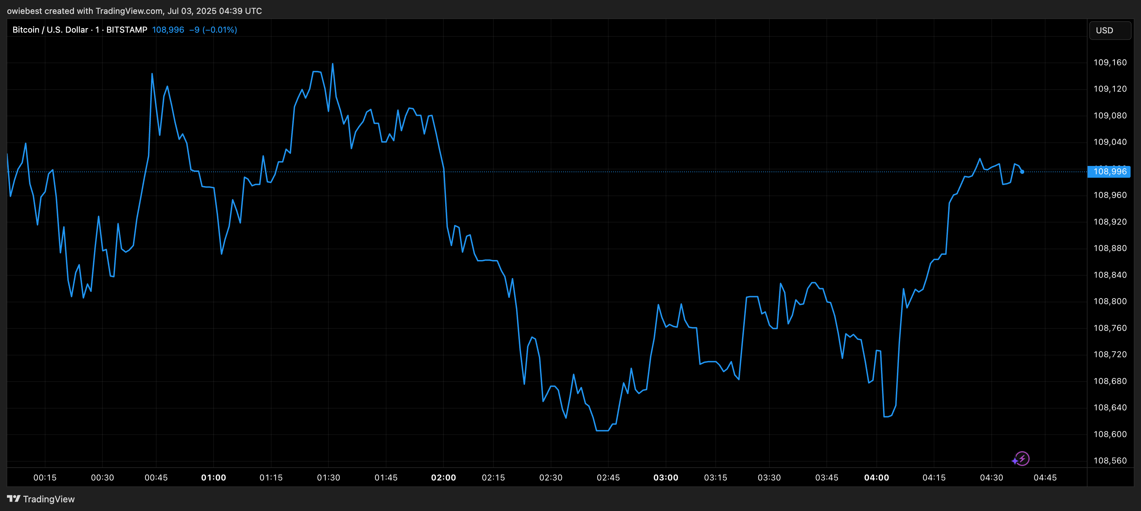
Task: Click the 109,160 price level on the scale
Action: [1111, 62]
